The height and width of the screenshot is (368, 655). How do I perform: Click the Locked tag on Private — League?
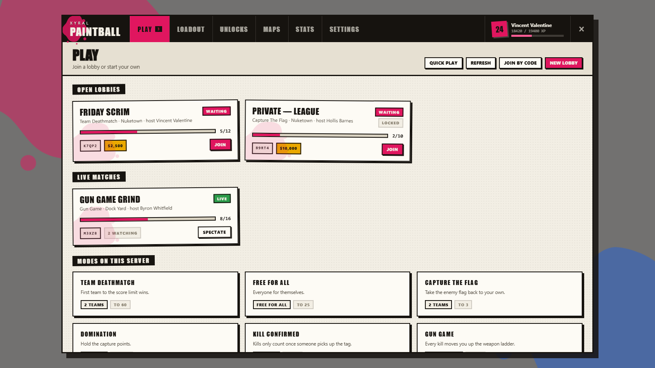391,123
